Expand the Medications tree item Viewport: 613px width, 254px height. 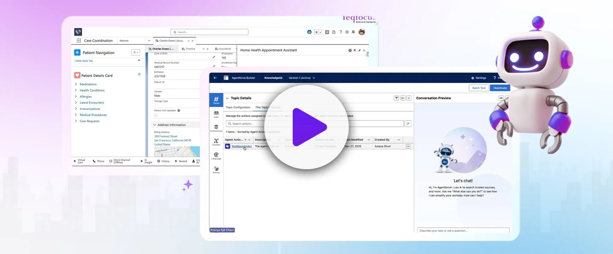point(76,84)
